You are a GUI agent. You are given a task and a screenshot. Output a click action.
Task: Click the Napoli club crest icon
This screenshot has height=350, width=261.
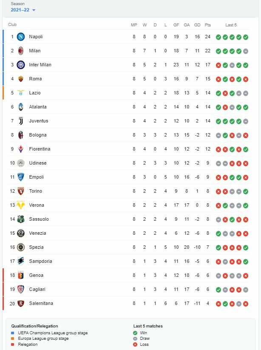pos(21,37)
